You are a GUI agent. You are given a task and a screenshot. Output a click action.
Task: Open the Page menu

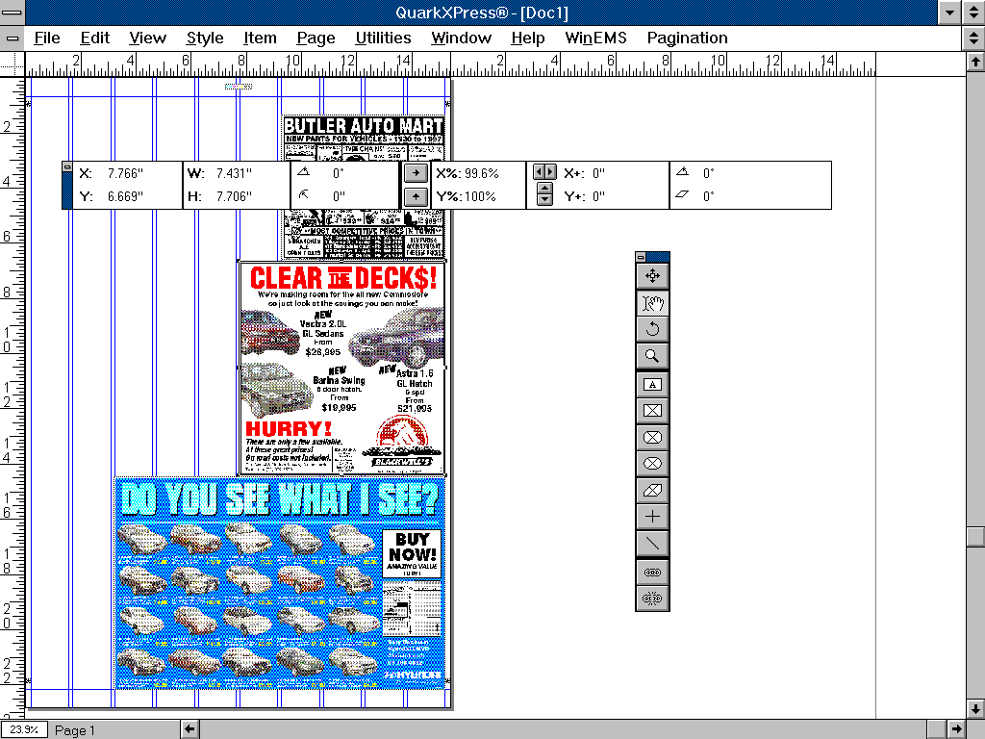point(316,38)
